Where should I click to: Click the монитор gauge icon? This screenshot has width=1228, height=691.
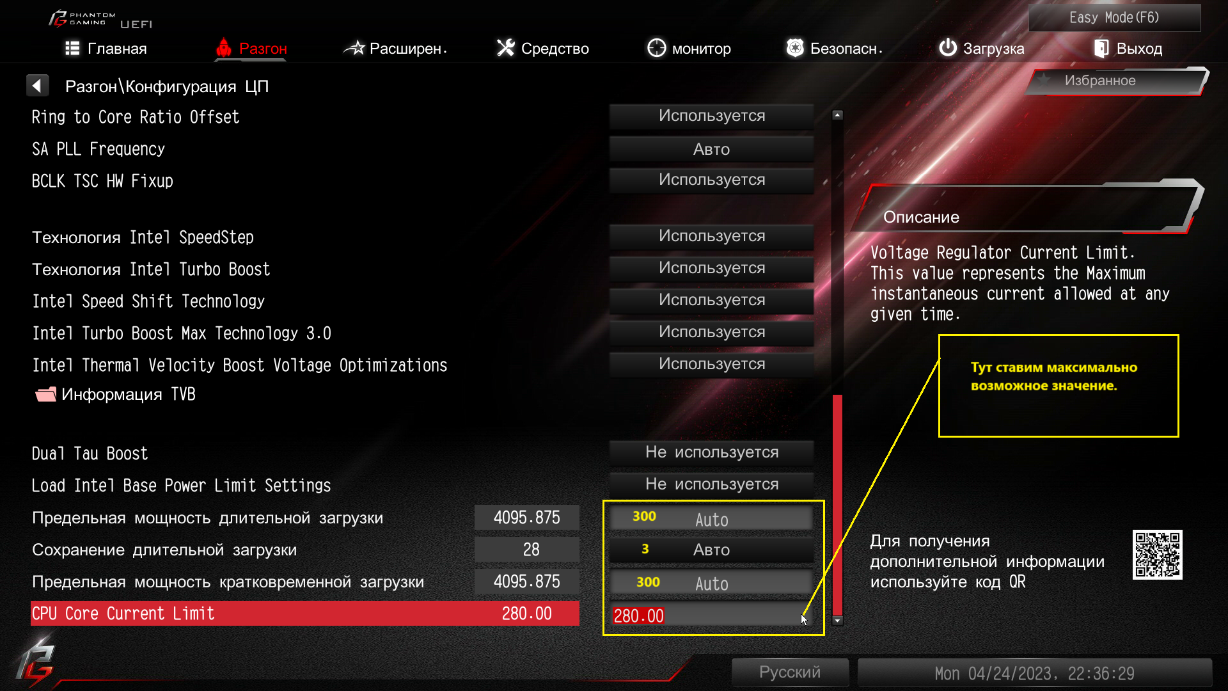656,48
